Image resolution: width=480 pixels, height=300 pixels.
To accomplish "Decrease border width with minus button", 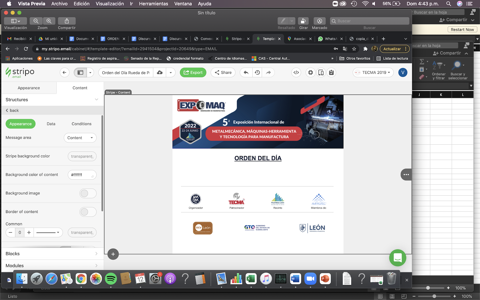I will click(10, 232).
